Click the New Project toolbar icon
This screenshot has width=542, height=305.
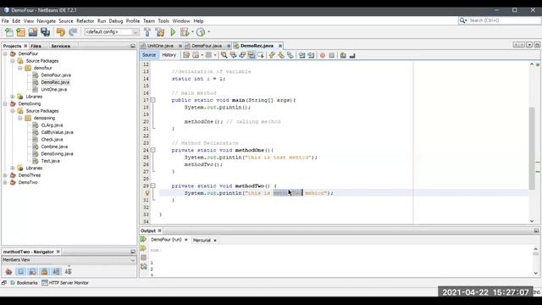point(20,32)
